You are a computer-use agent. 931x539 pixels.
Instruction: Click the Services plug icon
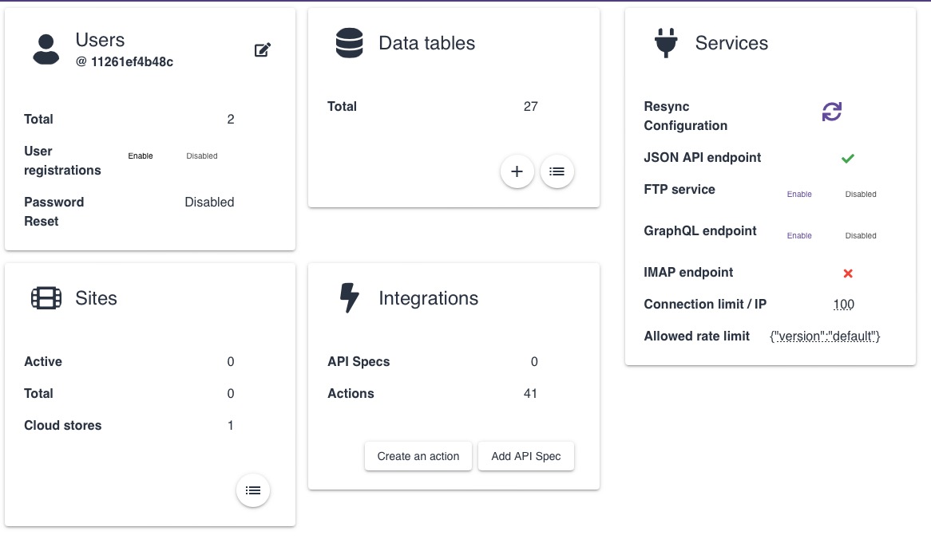click(x=666, y=43)
